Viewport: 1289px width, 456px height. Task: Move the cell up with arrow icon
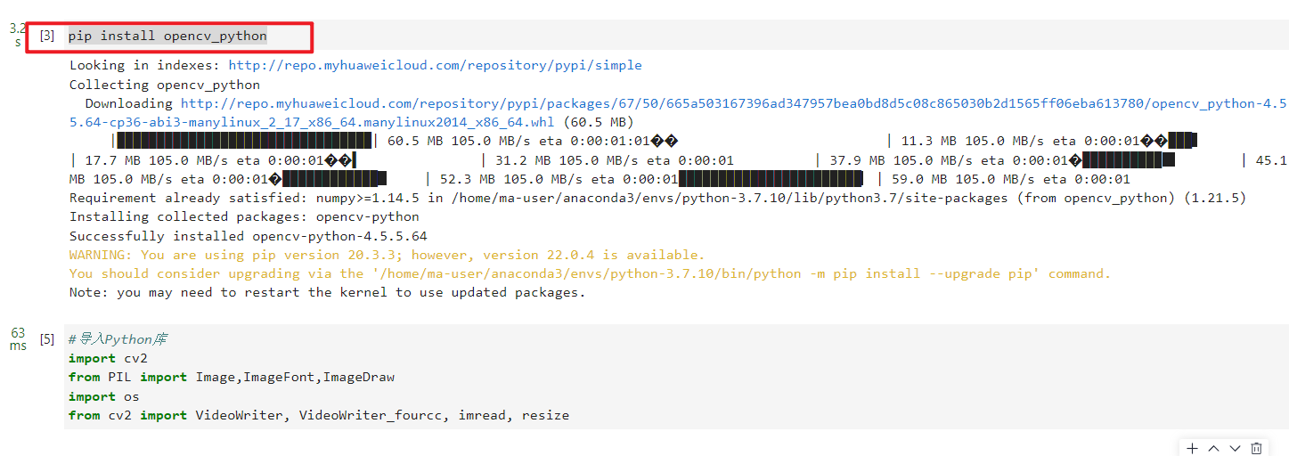pos(1213,448)
